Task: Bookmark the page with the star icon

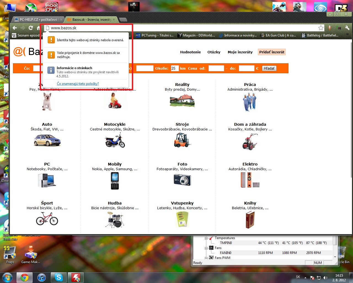Action: tap(321, 28)
